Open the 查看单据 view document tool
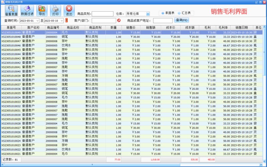 (11, 11)
